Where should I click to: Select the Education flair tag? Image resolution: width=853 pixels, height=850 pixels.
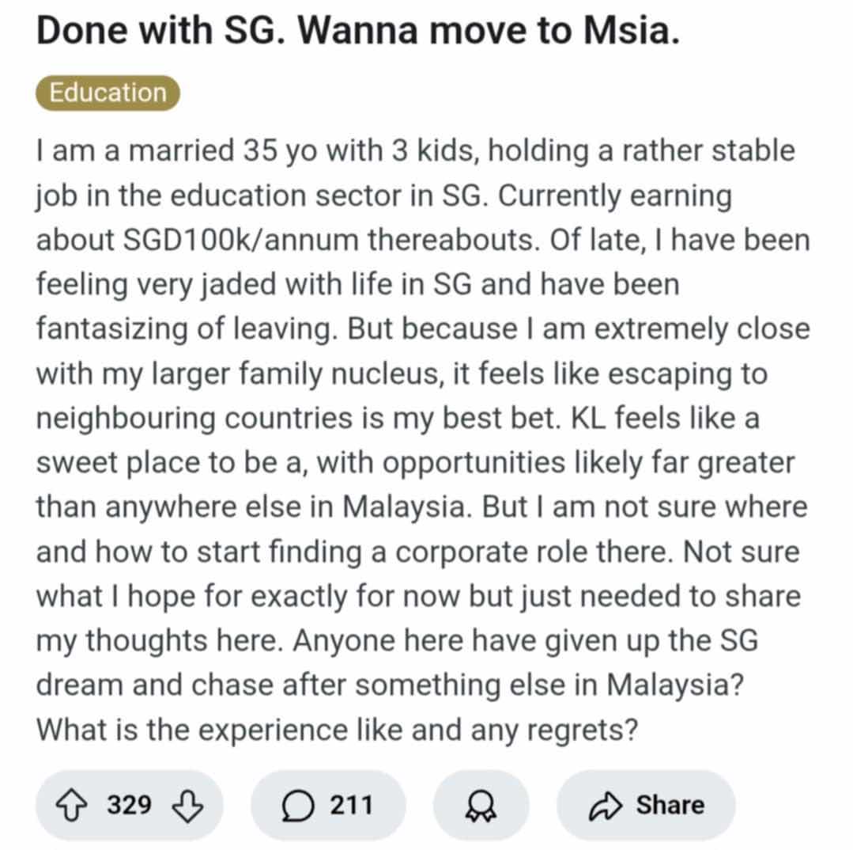tap(108, 93)
